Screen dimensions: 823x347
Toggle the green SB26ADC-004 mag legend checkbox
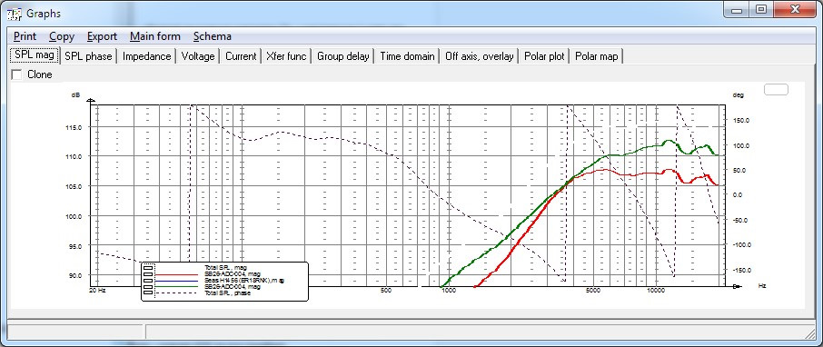pos(148,287)
